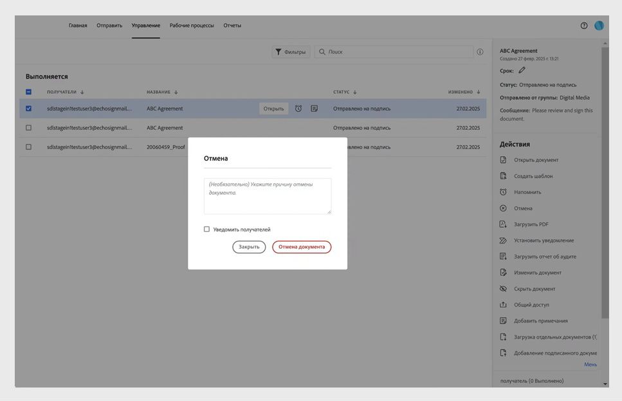Click the Установить уведомление icon
This screenshot has width=622, height=401.
(503, 240)
